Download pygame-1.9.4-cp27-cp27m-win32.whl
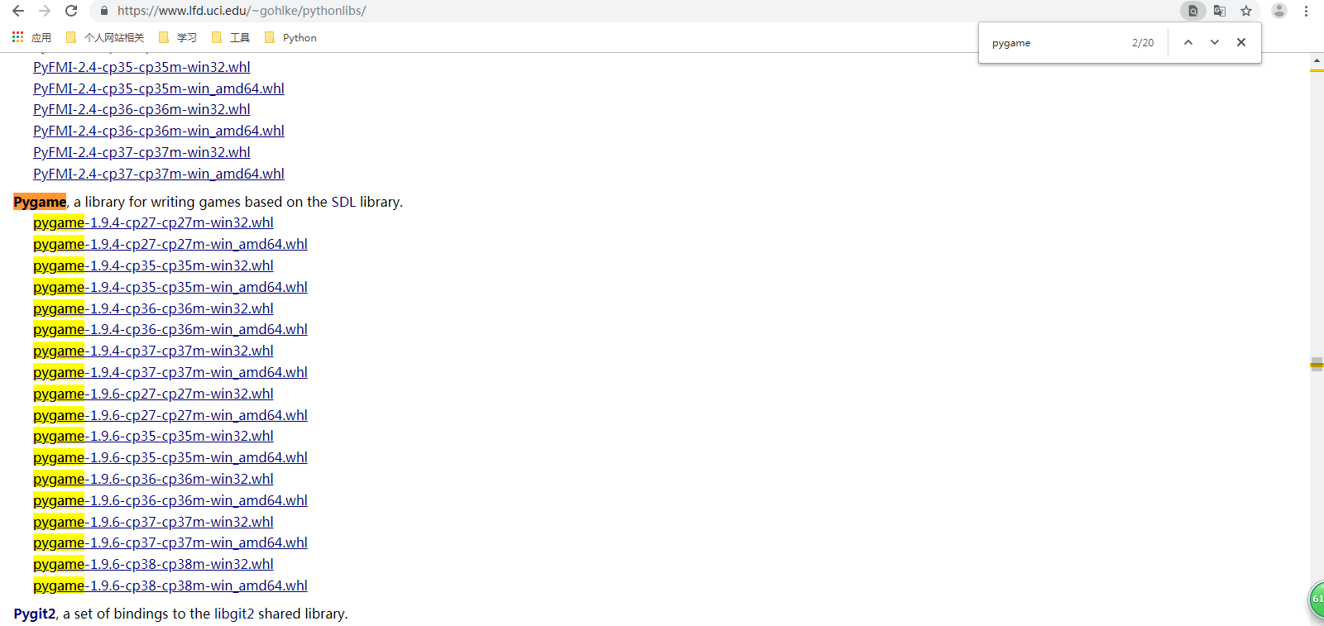1324x626 pixels. point(153,222)
